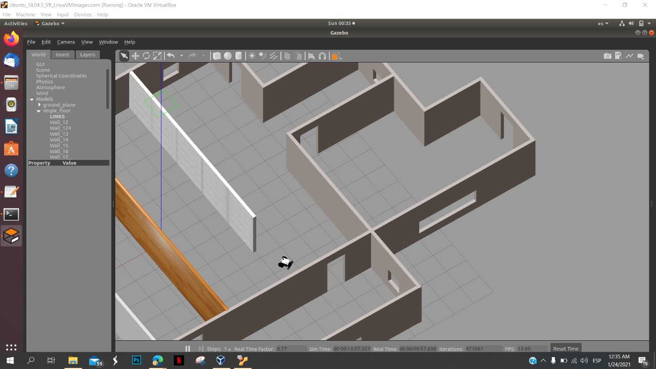Add a directional light
This screenshot has height=369, width=656.
pos(273,56)
